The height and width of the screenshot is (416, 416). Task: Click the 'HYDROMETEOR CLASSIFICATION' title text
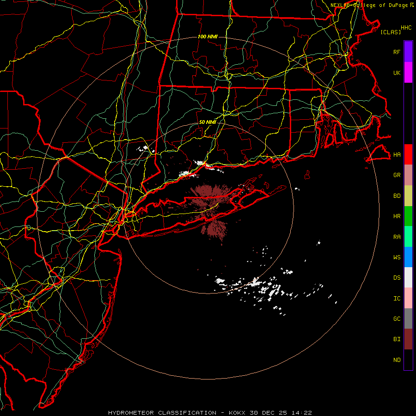[162, 413]
